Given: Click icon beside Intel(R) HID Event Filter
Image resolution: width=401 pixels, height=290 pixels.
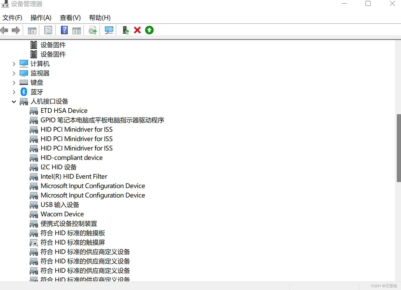Looking at the screenshot, I should click(34, 177).
